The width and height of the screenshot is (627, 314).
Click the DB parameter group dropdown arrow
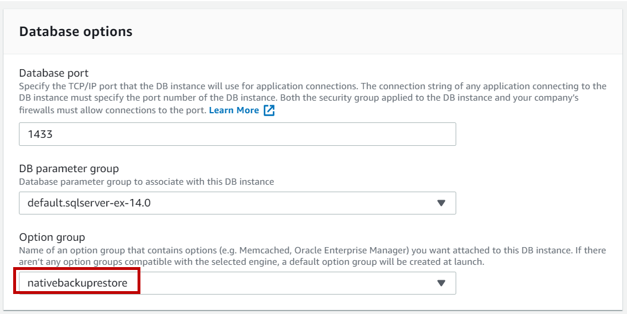[x=441, y=203]
